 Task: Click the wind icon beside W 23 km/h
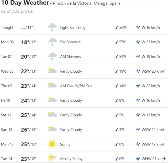click(138, 42)
